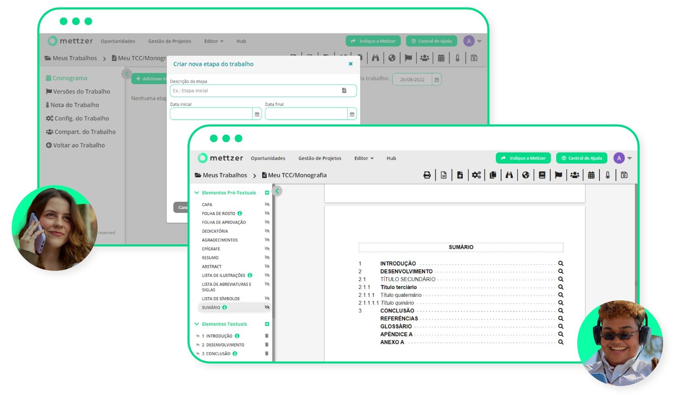674x395 pixels.
Task: Click the document icon inside Descrição da etapa field
Action: coord(344,91)
